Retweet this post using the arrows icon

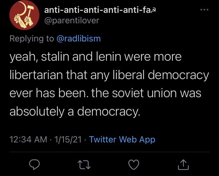(x=84, y=165)
